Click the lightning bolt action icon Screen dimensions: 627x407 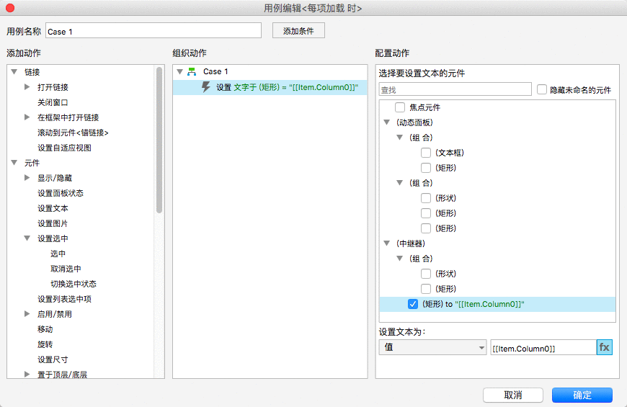(206, 86)
